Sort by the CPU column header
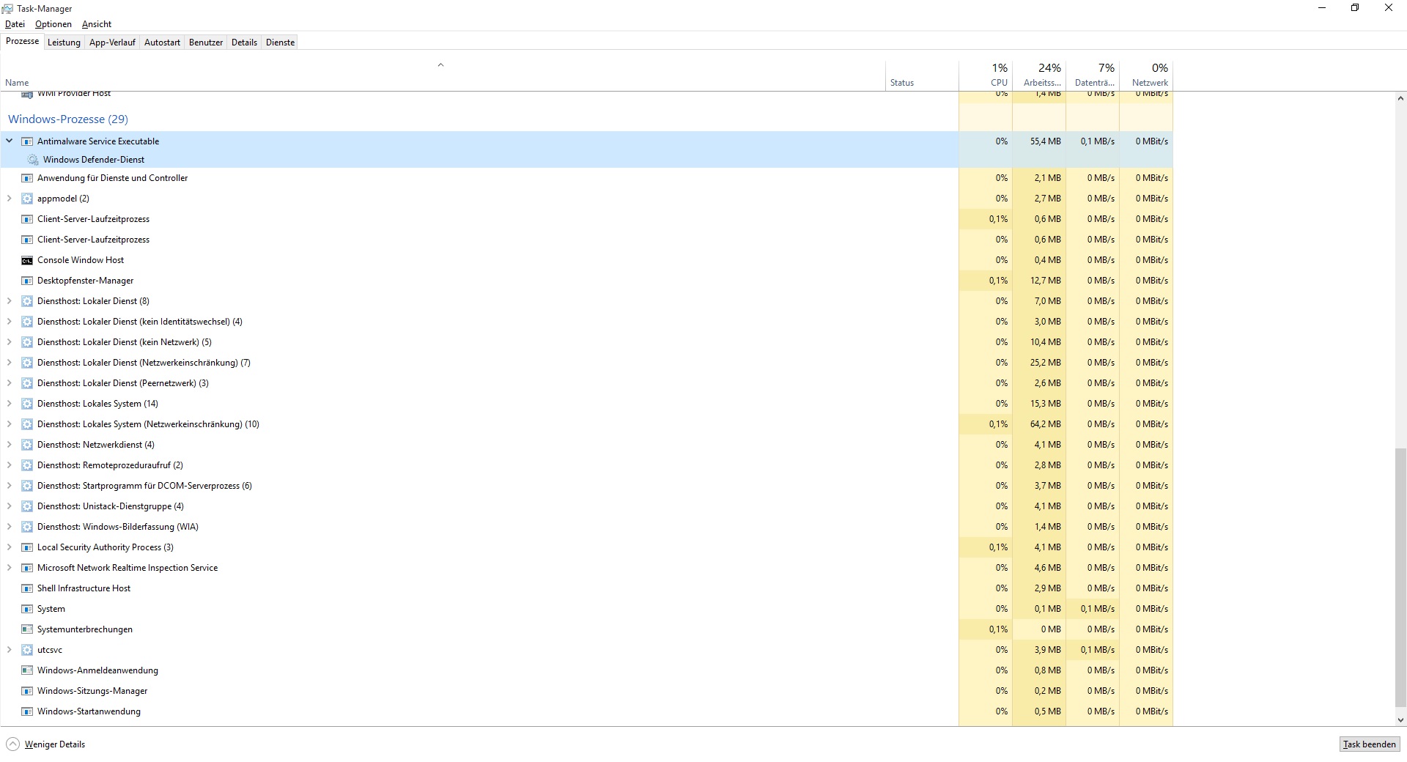Screen dimensions: 1407x762 tap(986, 75)
